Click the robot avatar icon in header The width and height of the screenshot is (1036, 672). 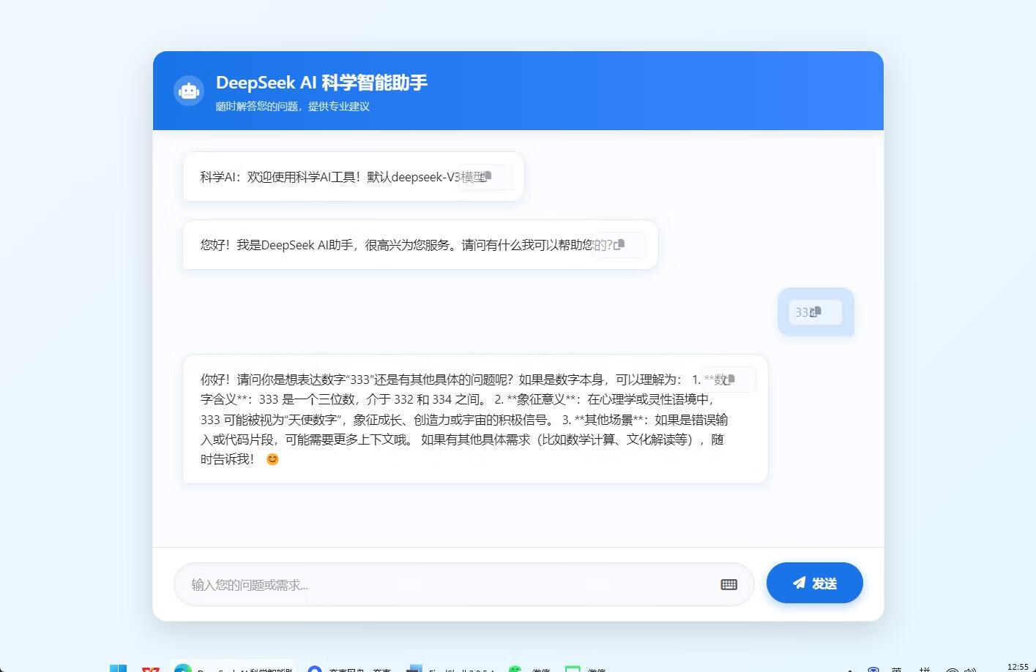pyautogui.click(x=189, y=91)
